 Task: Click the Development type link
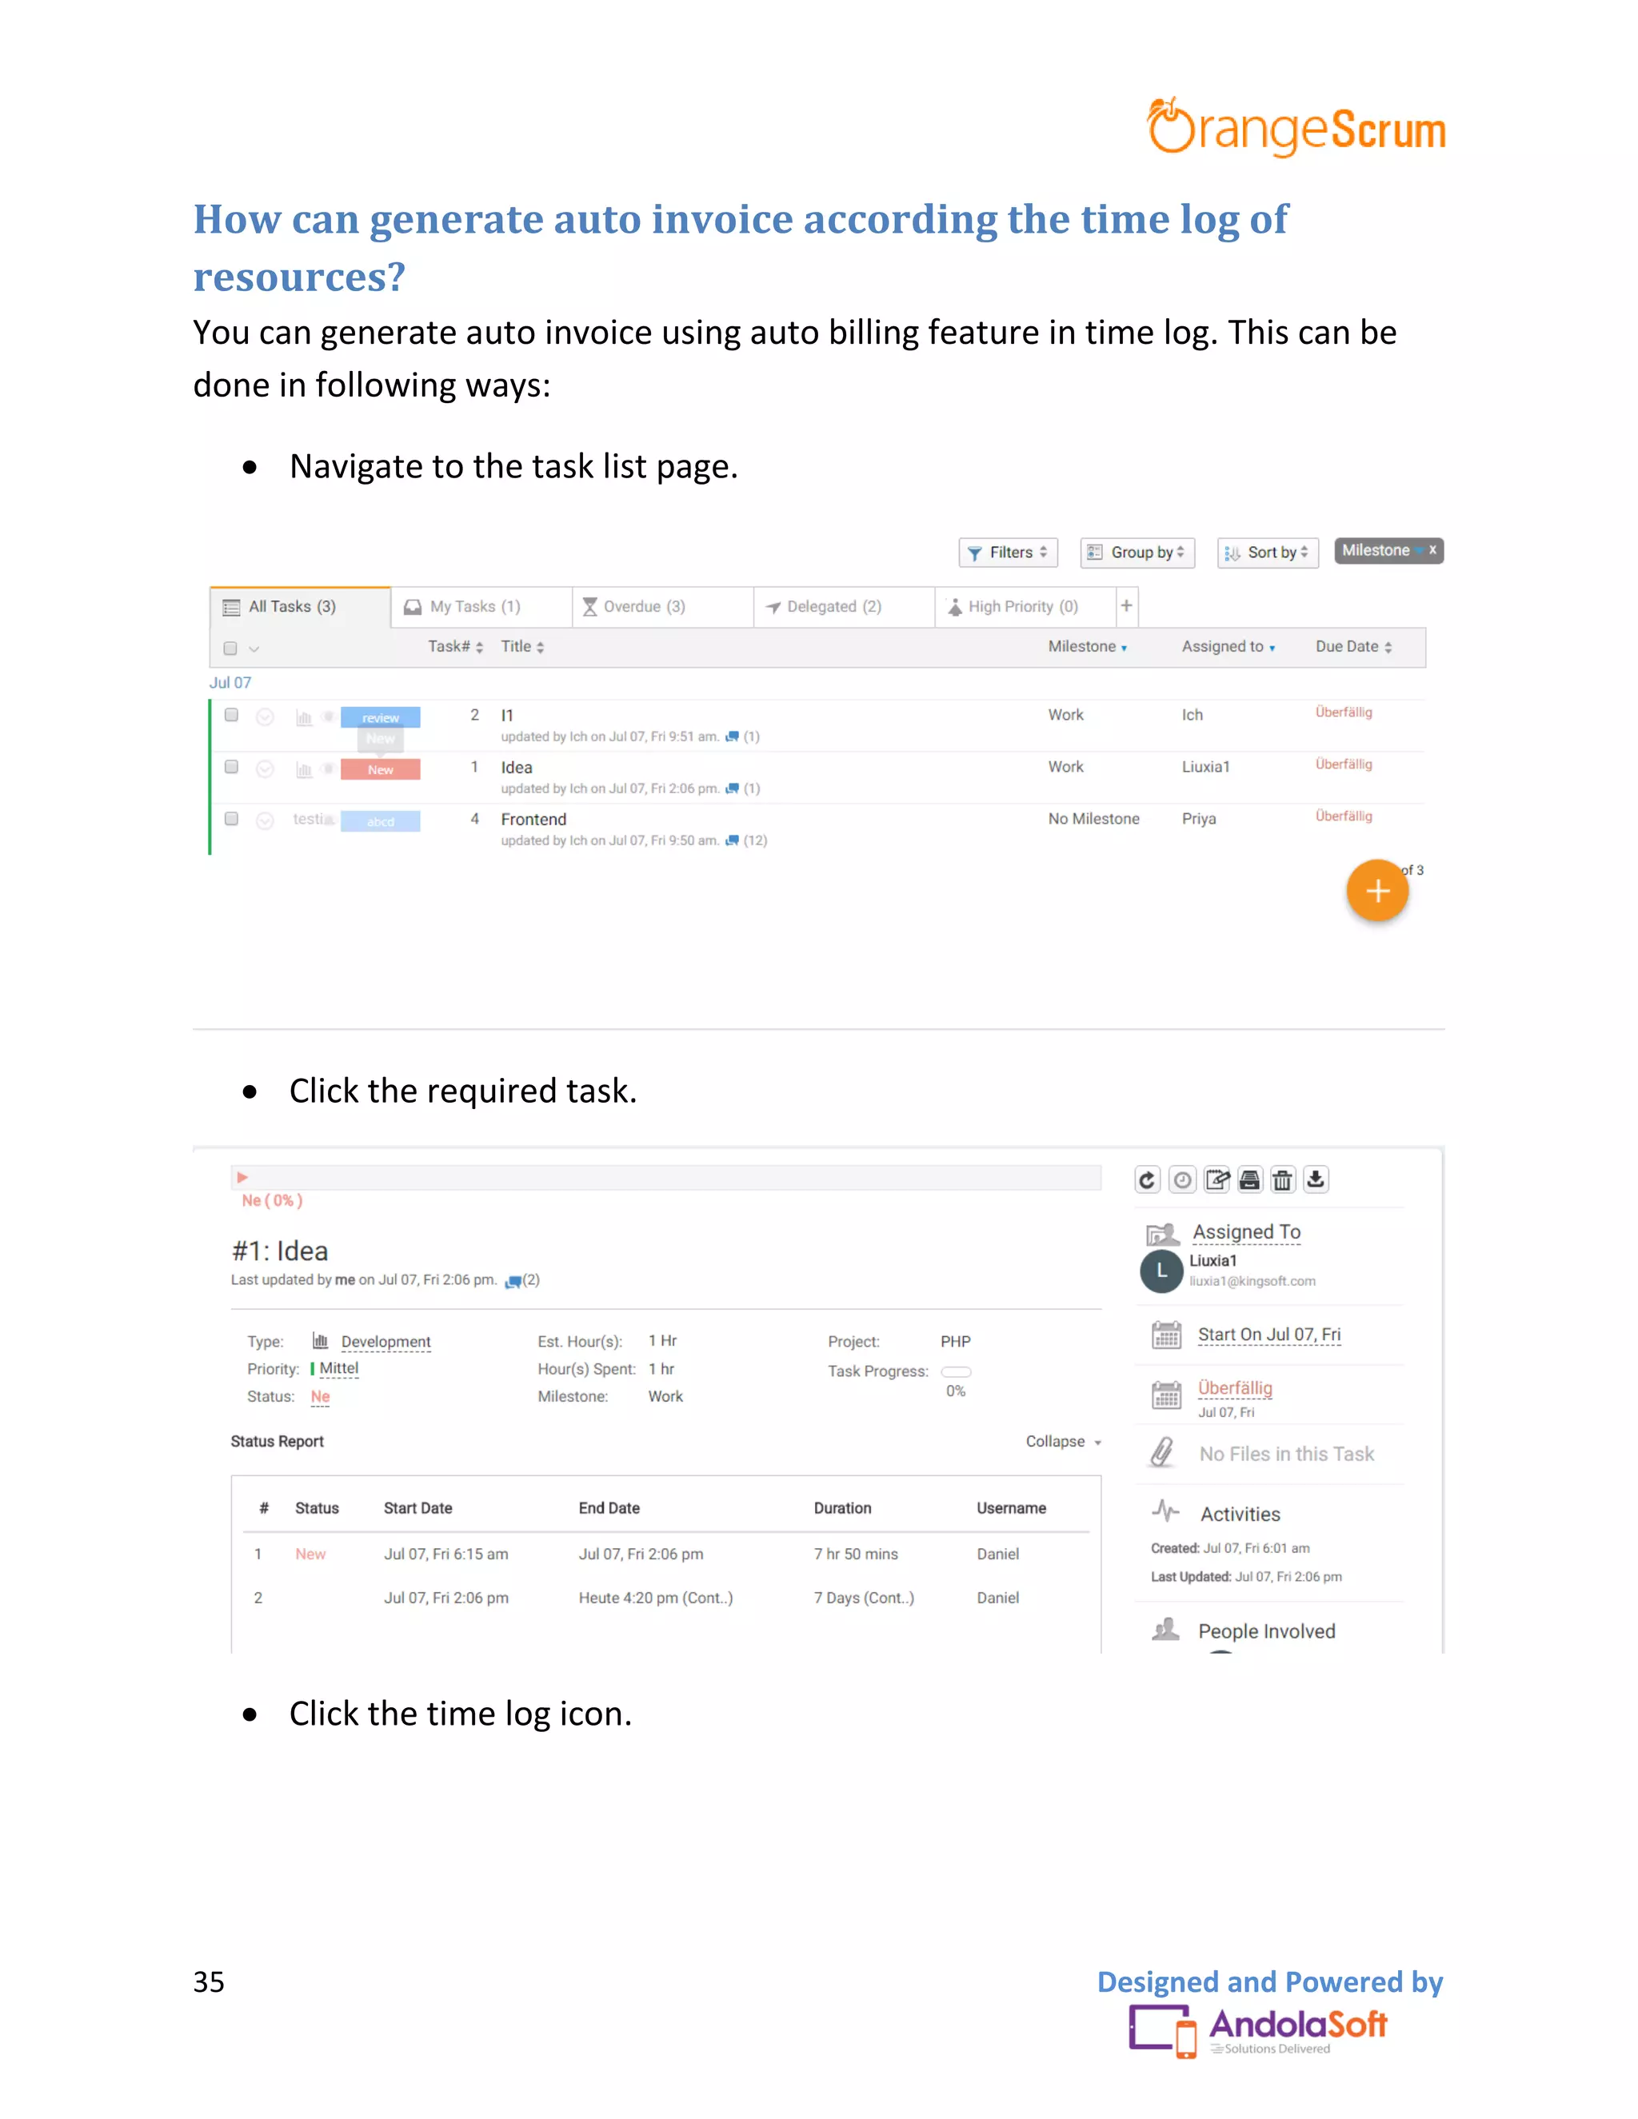386,1342
